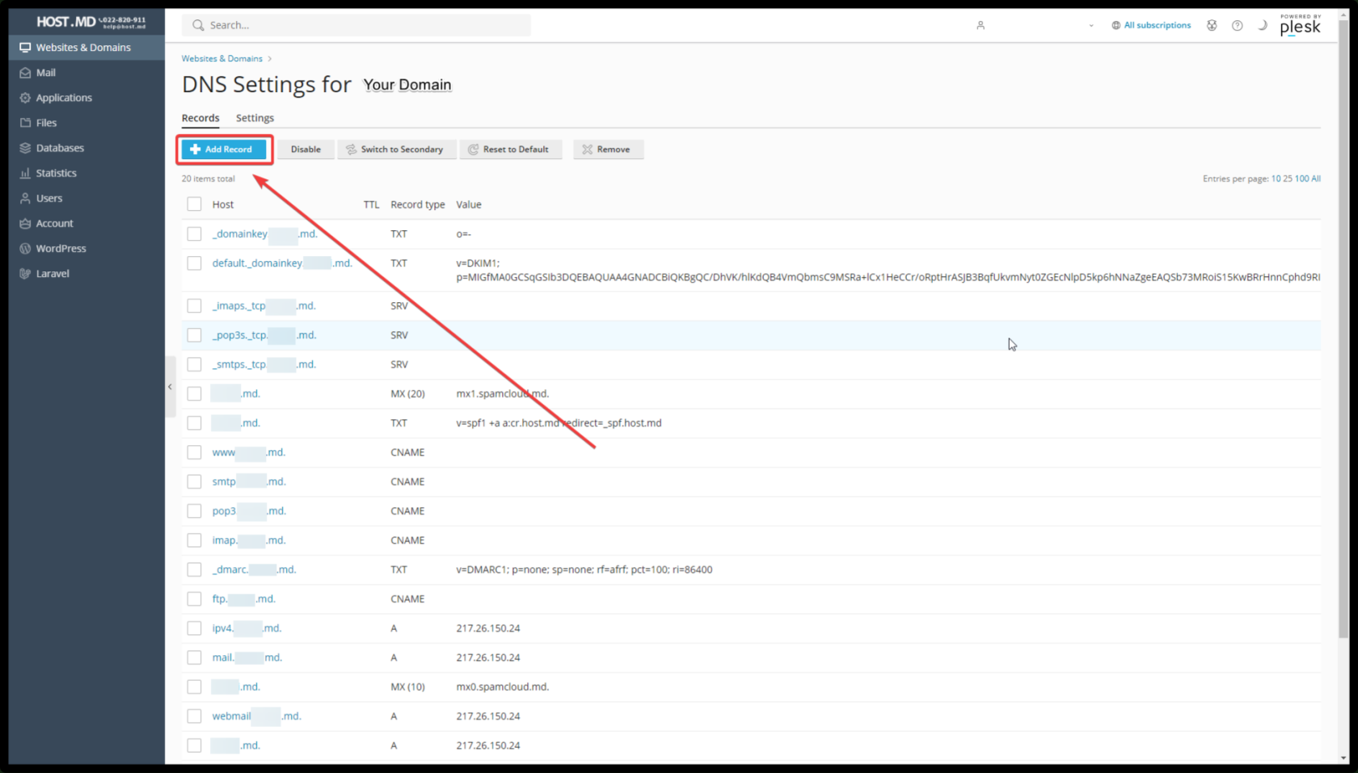Click the Files folder icon in sidebar
This screenshot has width=1358, height=773.
pyautogui.click(x=25, y=123)
